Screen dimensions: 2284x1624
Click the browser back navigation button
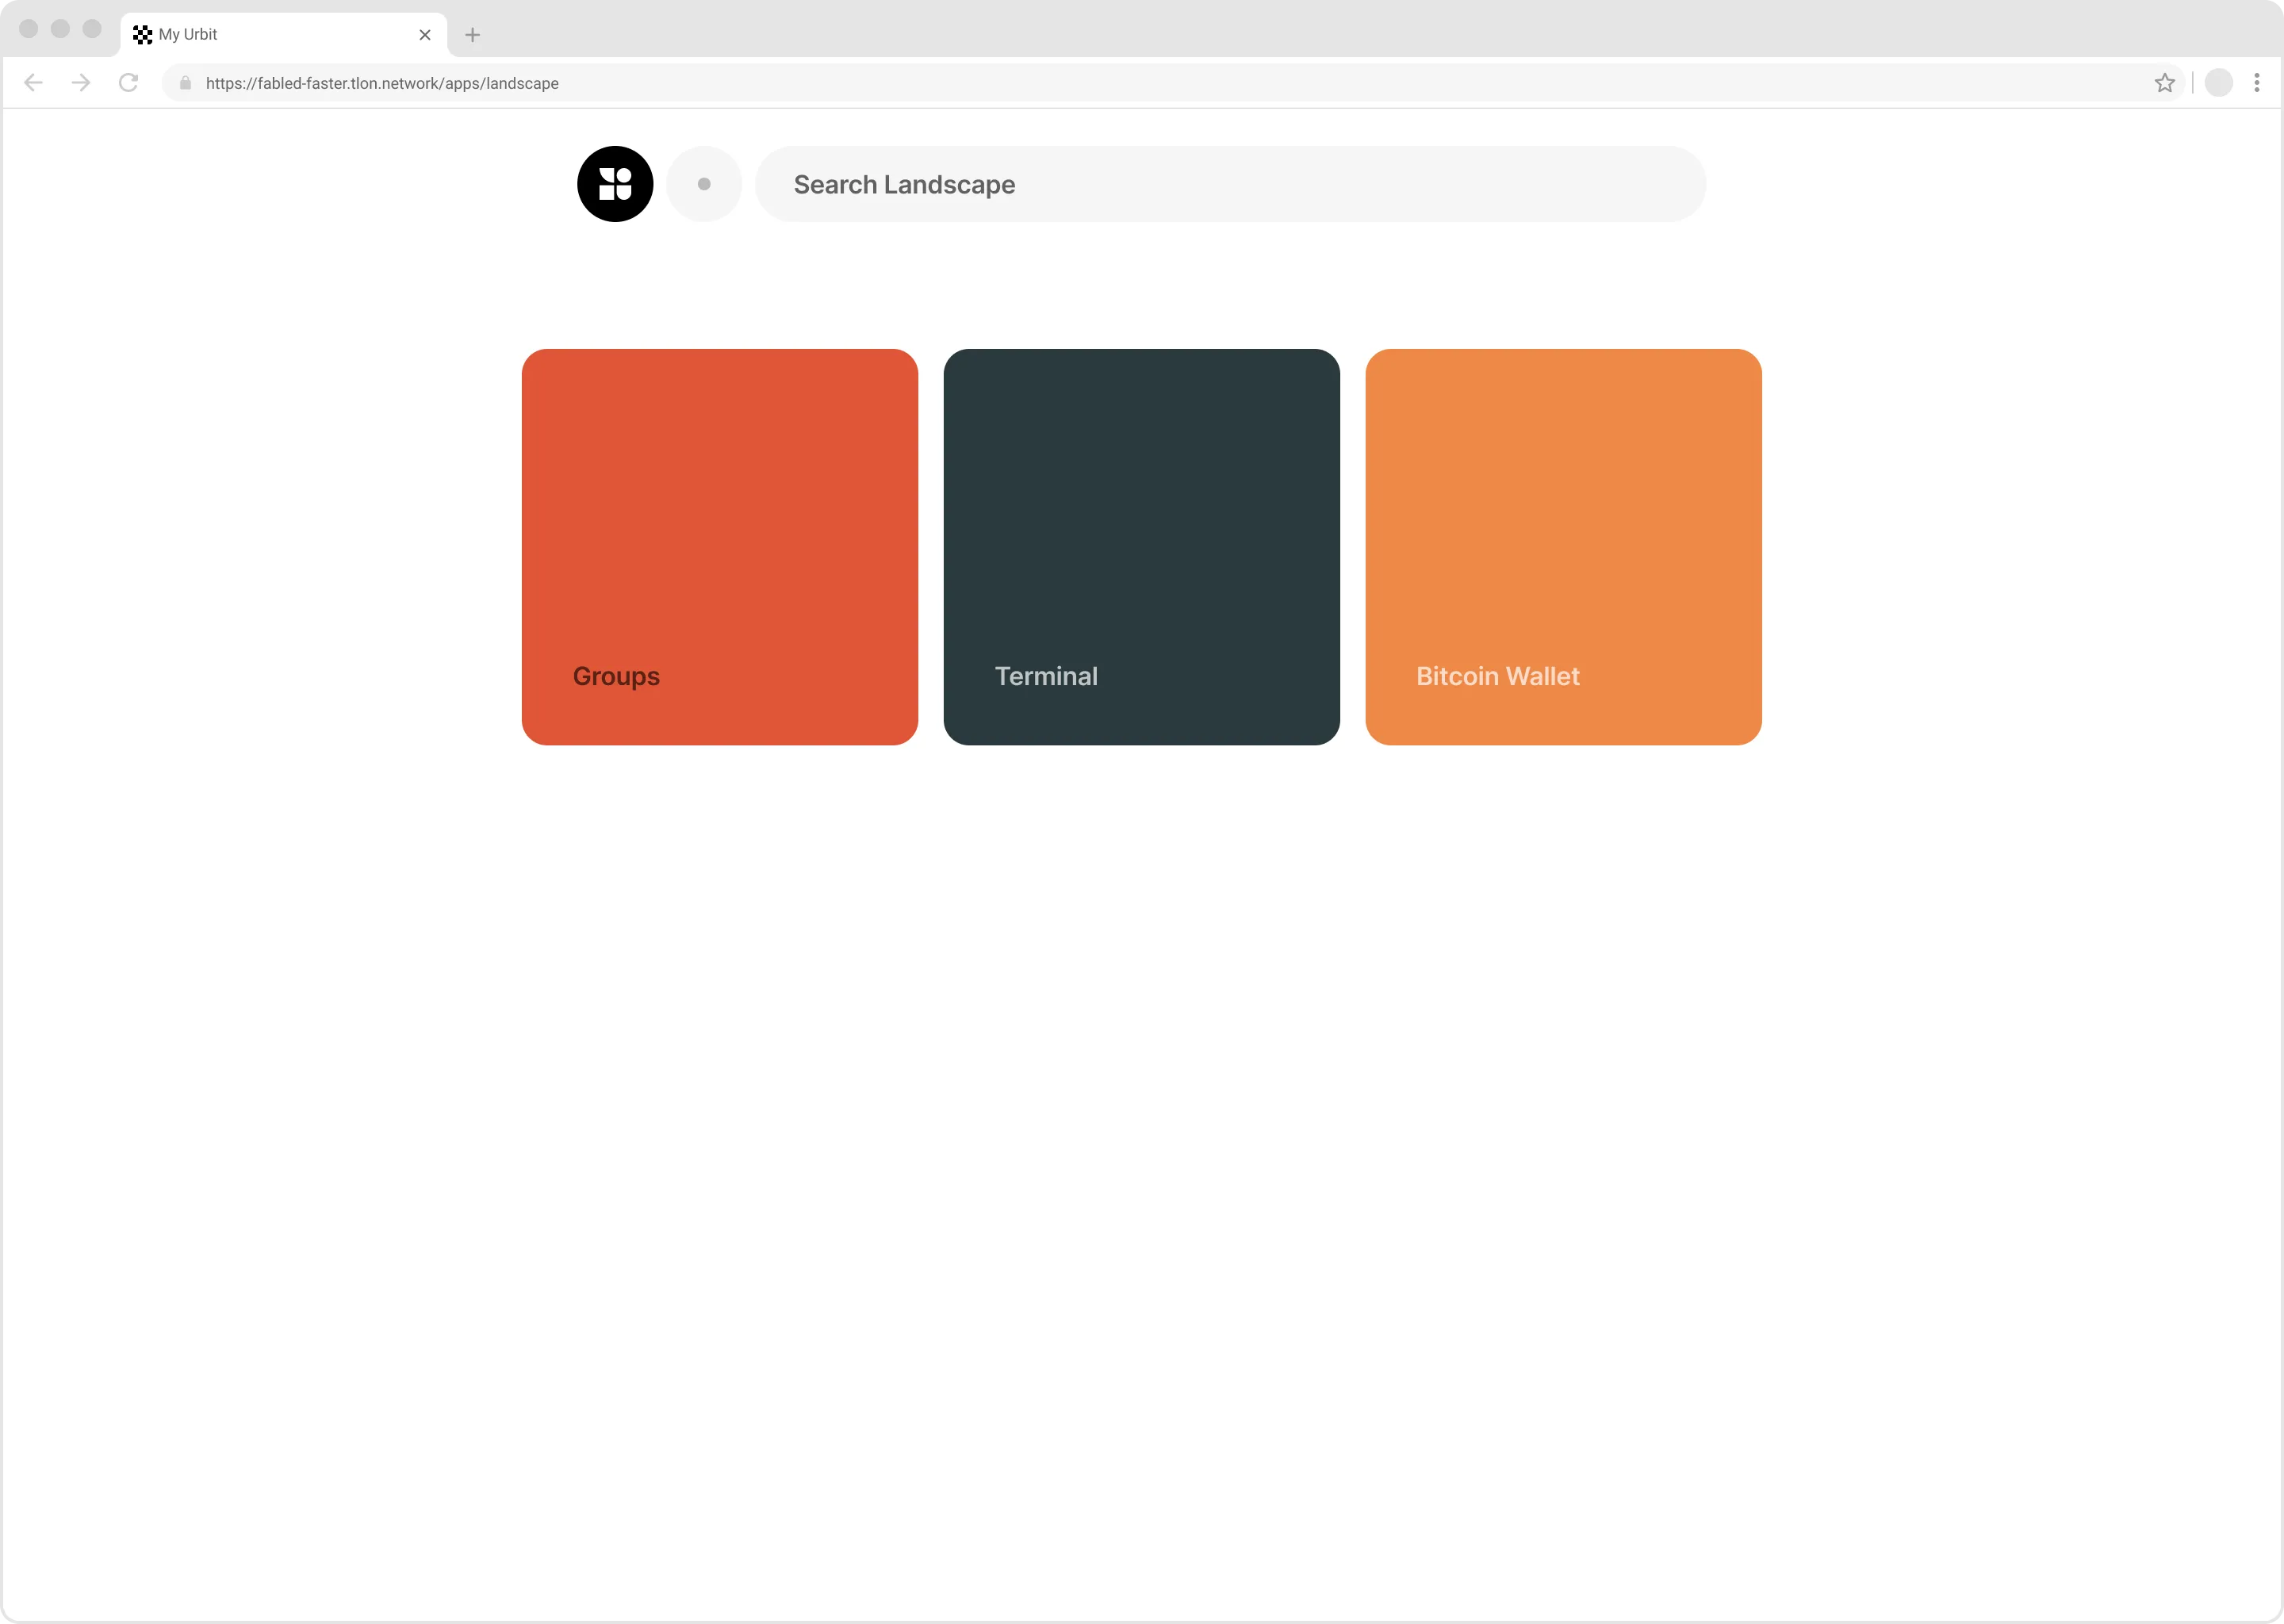[x=35, y=82]
